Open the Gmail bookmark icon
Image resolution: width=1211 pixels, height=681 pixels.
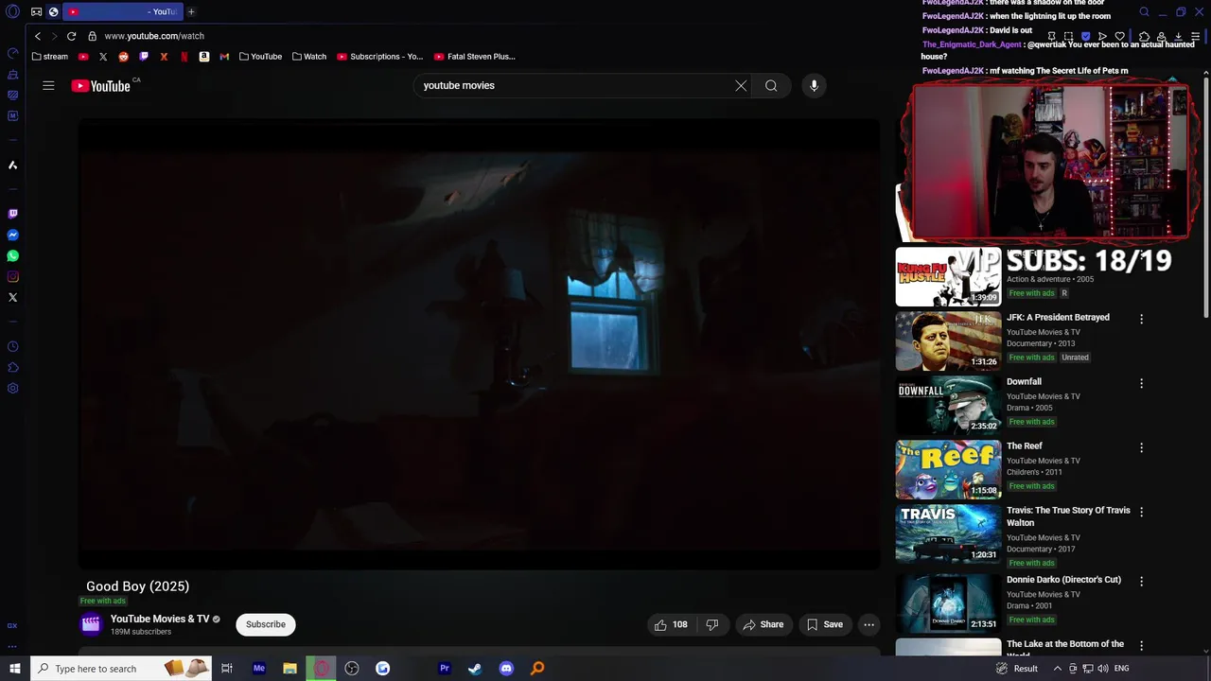coord(224,57)
